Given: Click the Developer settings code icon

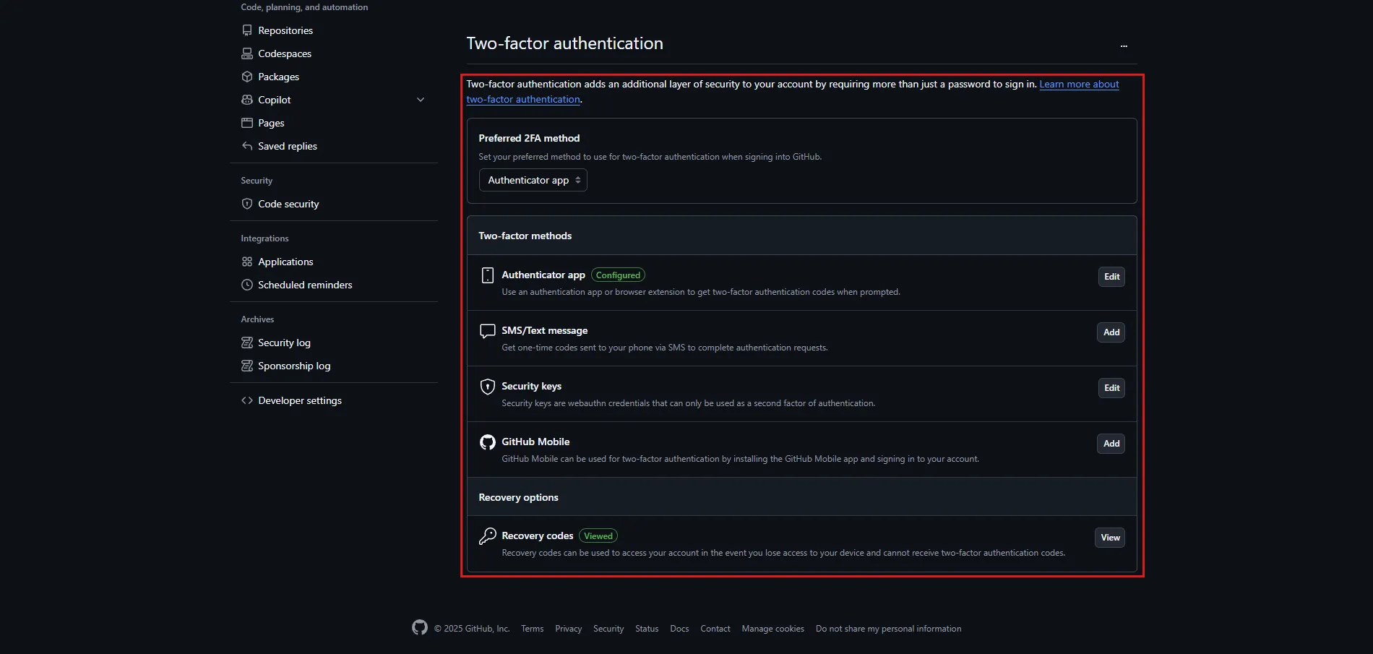Looking at the screenshot, I should pyautogui.click(x=247, y=400).
